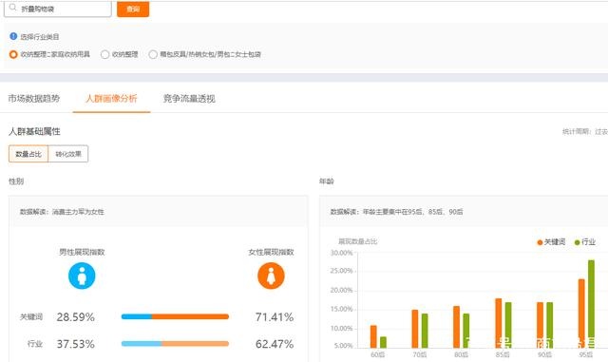This screenshot has height=362, width=608.
Task: Open the 竞争流量透视 tab
Action: [x=189, y=99]
